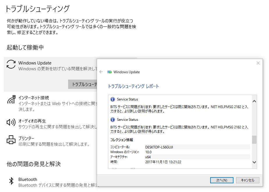
Task: Click the scrollbar down arrow in the report pane
Action: [x=254, y=162]
